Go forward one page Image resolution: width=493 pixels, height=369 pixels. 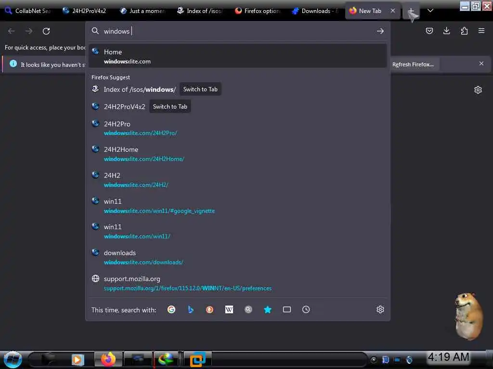(28, 31)
